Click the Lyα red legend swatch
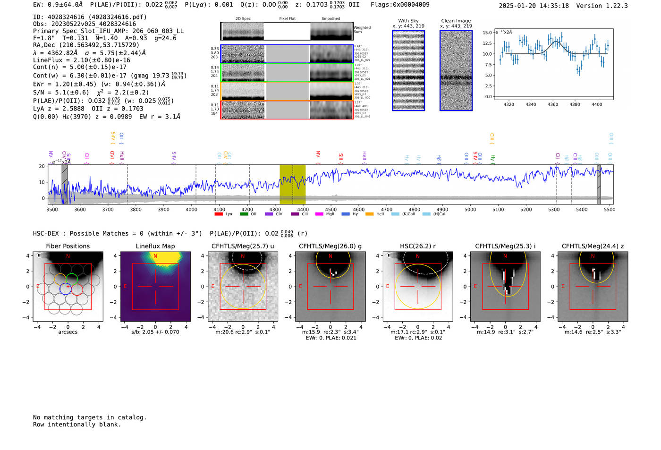Viewport: 661px width, 450px height. pos(218,214)
